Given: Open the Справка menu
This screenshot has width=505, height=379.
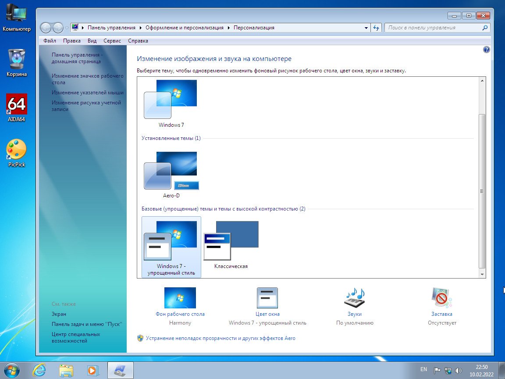Looking at the screenshot, I should (x=138, y=41).
